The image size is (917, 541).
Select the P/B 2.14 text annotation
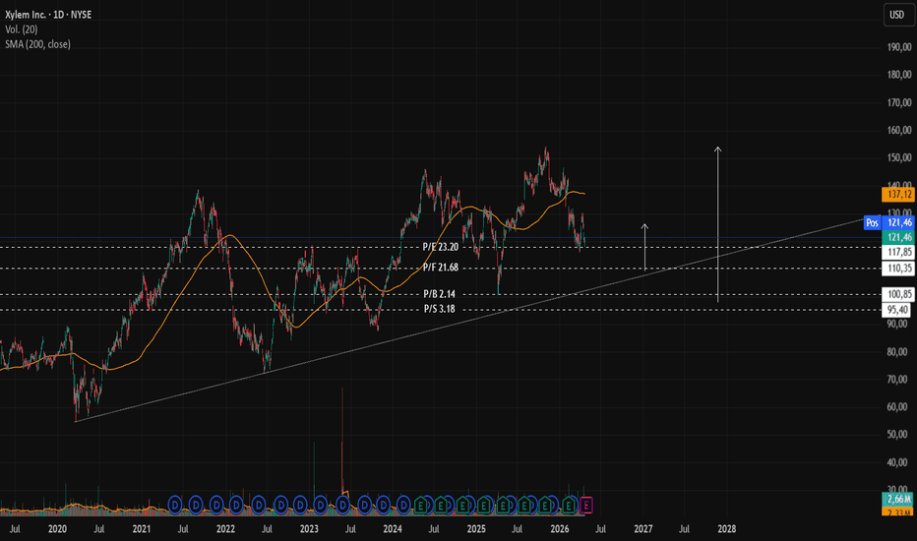pyautogui.click(x=439, y=294)
